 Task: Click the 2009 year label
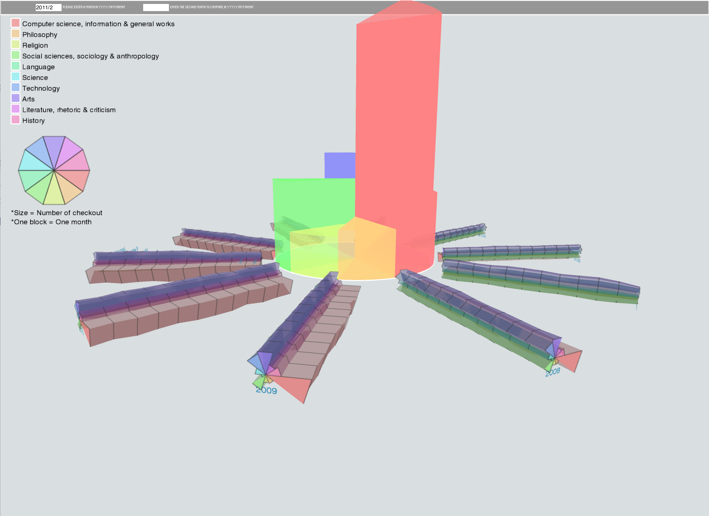[x=267, y=390]
